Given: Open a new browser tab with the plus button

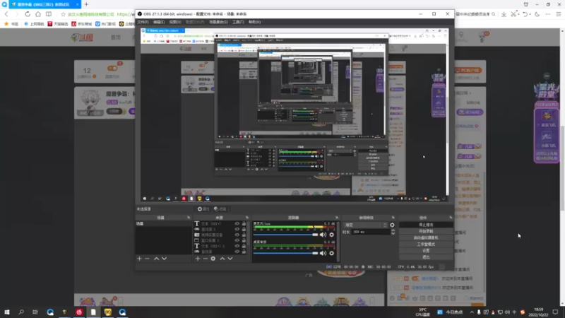Looking at the screenshot, I should 86,4.
